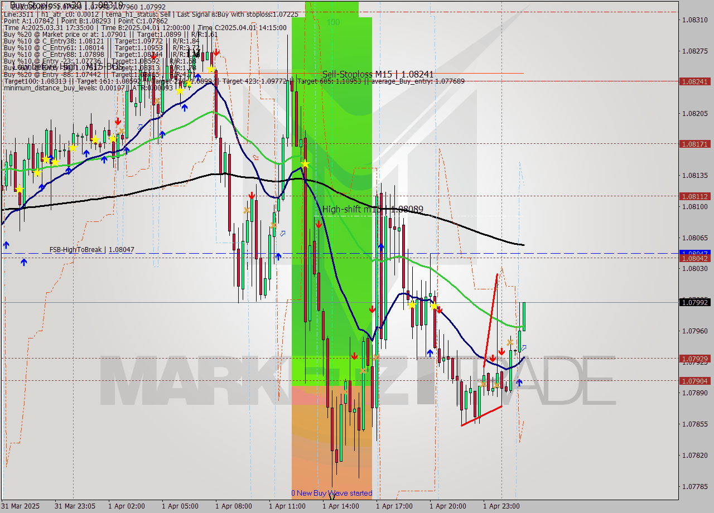The image size is (714, 513).
Task: Select the orange X marker near 1 Apr 23:00
Action: click(x=510, y=342)
